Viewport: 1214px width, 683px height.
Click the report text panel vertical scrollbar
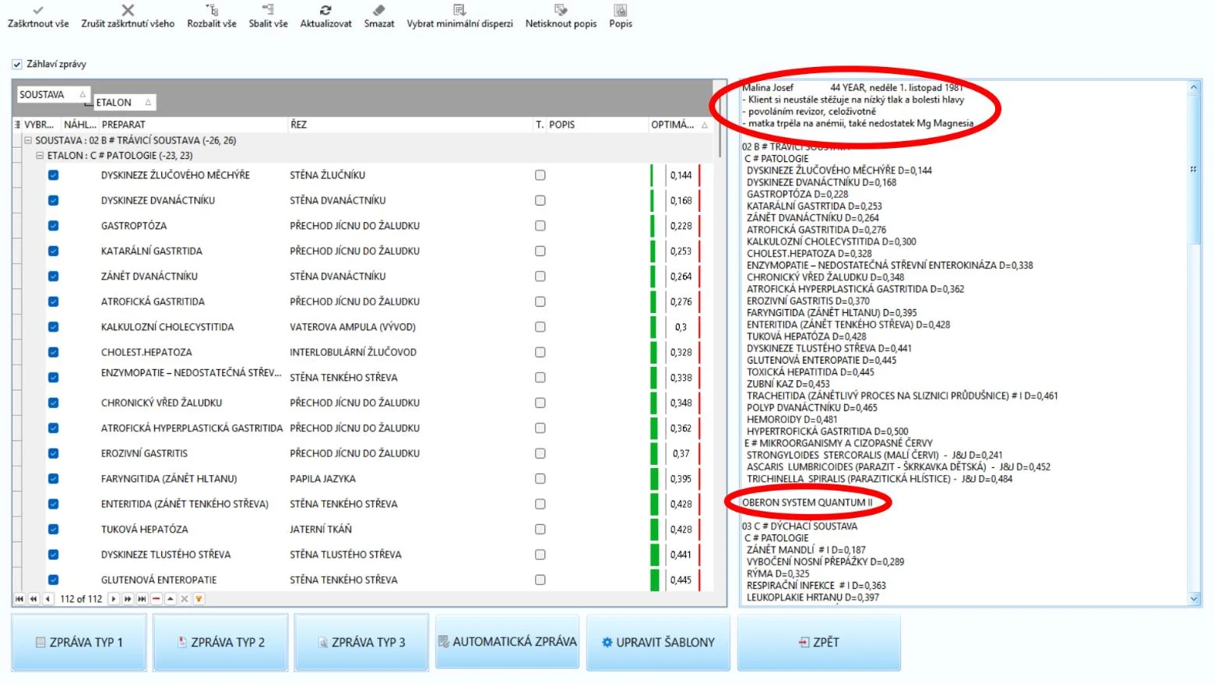1195,343
